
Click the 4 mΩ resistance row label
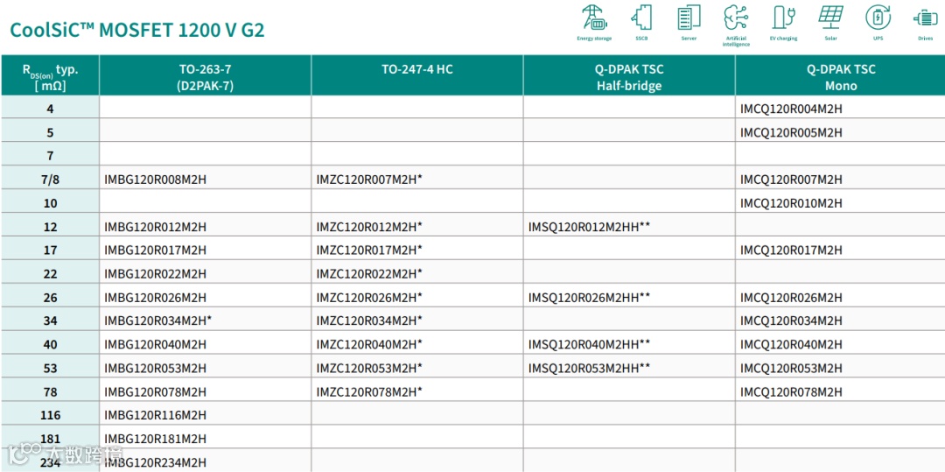pyautogui.click(x=50, y=109)
